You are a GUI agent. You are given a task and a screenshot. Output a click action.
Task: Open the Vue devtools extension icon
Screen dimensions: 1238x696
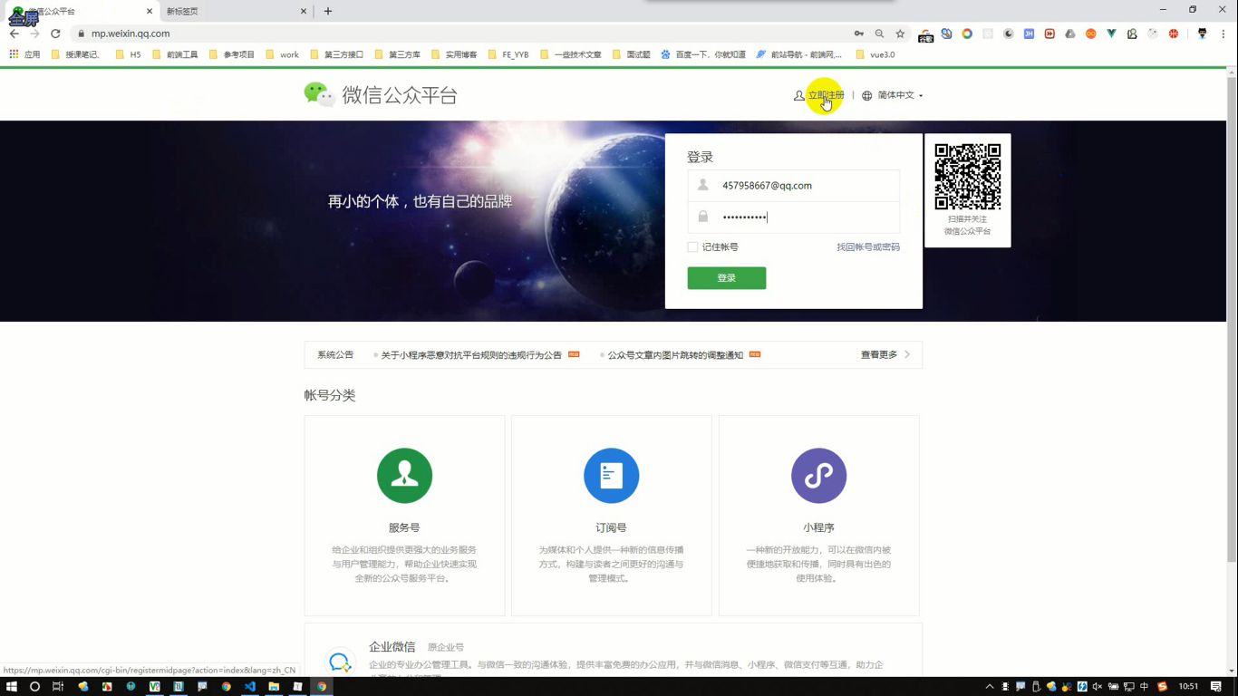coord(1110,33)
